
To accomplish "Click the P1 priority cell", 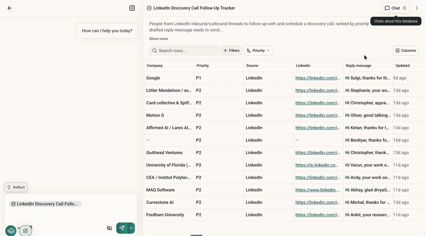I will 219,78.
